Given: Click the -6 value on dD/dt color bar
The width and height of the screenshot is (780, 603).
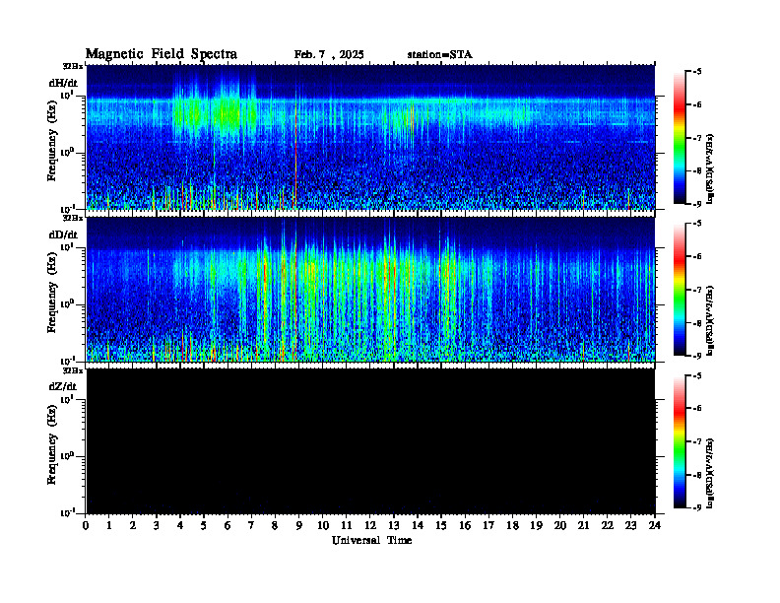Looking at the screenshot, I should pos(697,257).
